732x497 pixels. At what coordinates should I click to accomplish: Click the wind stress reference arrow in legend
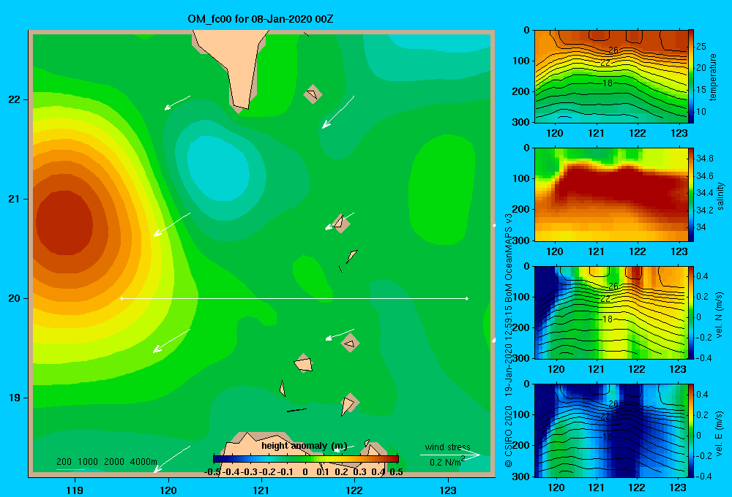click(x=450, y=455)
